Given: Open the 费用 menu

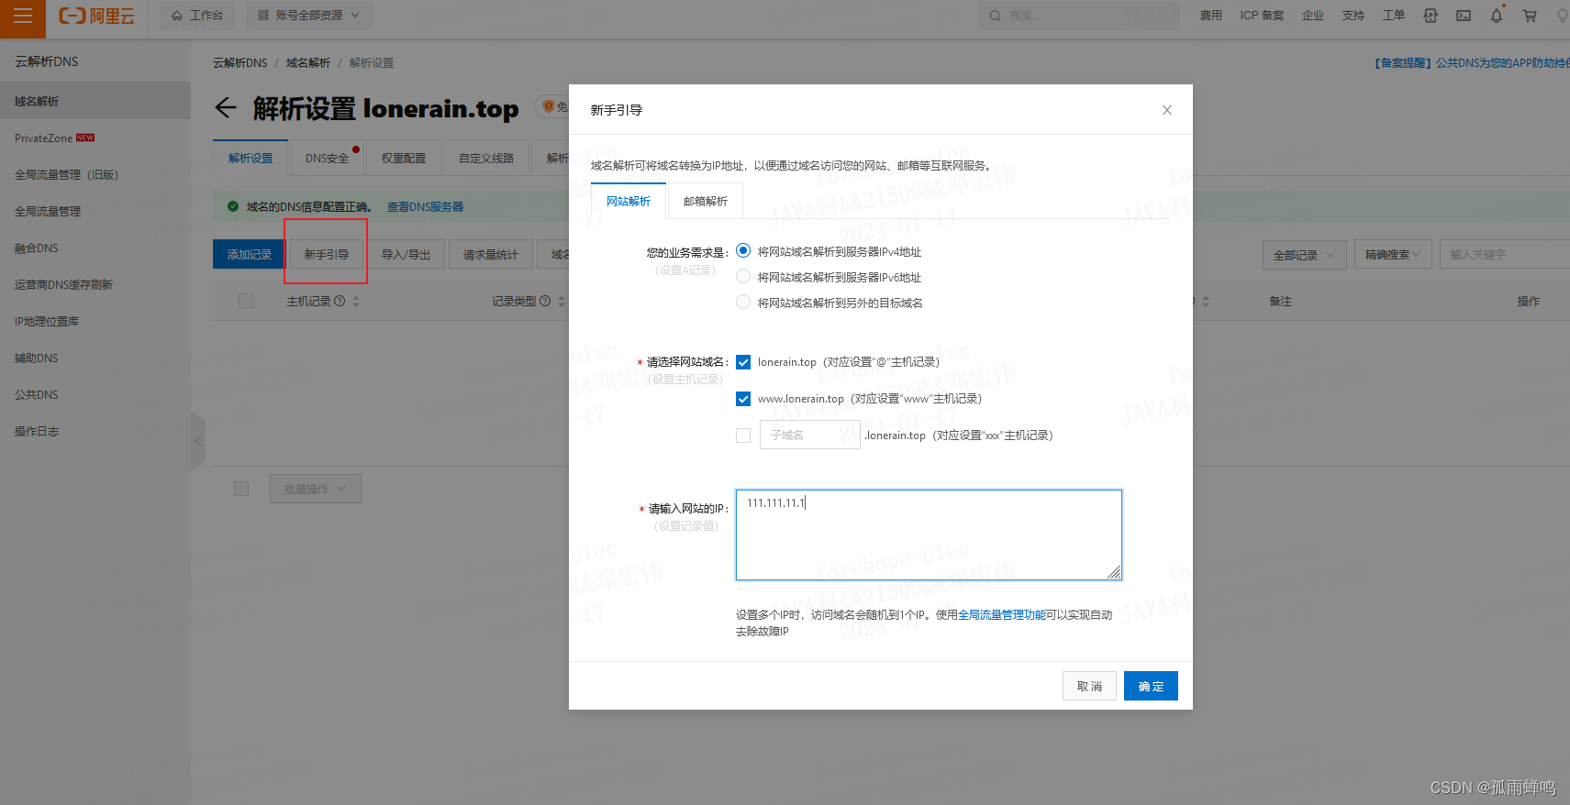Looking at the screenshot, I should pyautogui.click(x=1210, y=16).
